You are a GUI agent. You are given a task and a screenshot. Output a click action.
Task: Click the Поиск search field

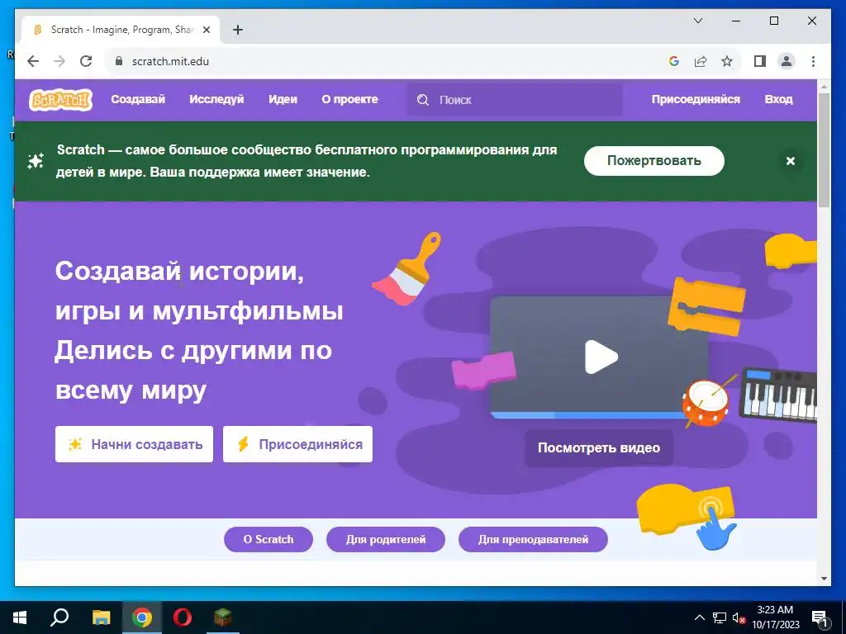(514, 100)
